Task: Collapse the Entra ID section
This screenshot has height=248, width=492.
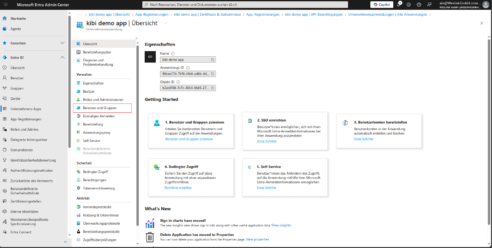Action: (62, 57)
